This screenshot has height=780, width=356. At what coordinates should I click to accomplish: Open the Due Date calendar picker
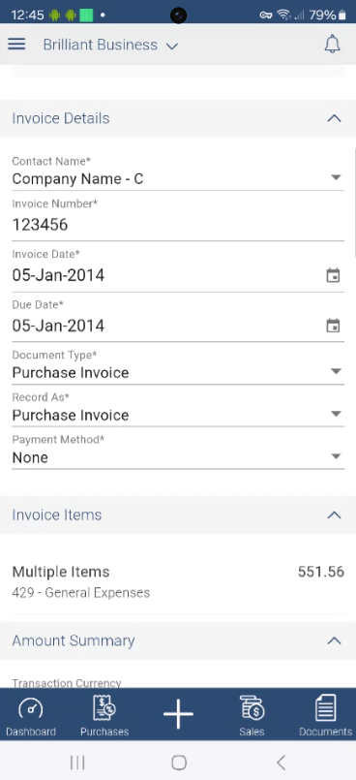coord(333,326)
